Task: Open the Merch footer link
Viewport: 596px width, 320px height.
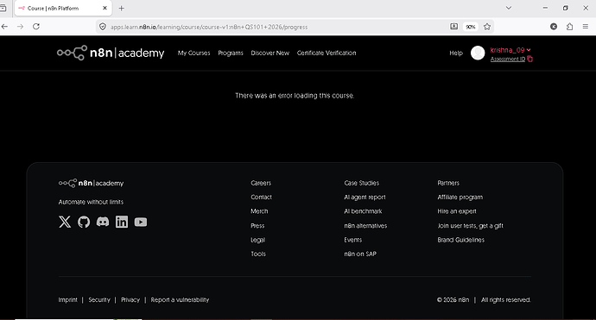Action: coord(259,211)
